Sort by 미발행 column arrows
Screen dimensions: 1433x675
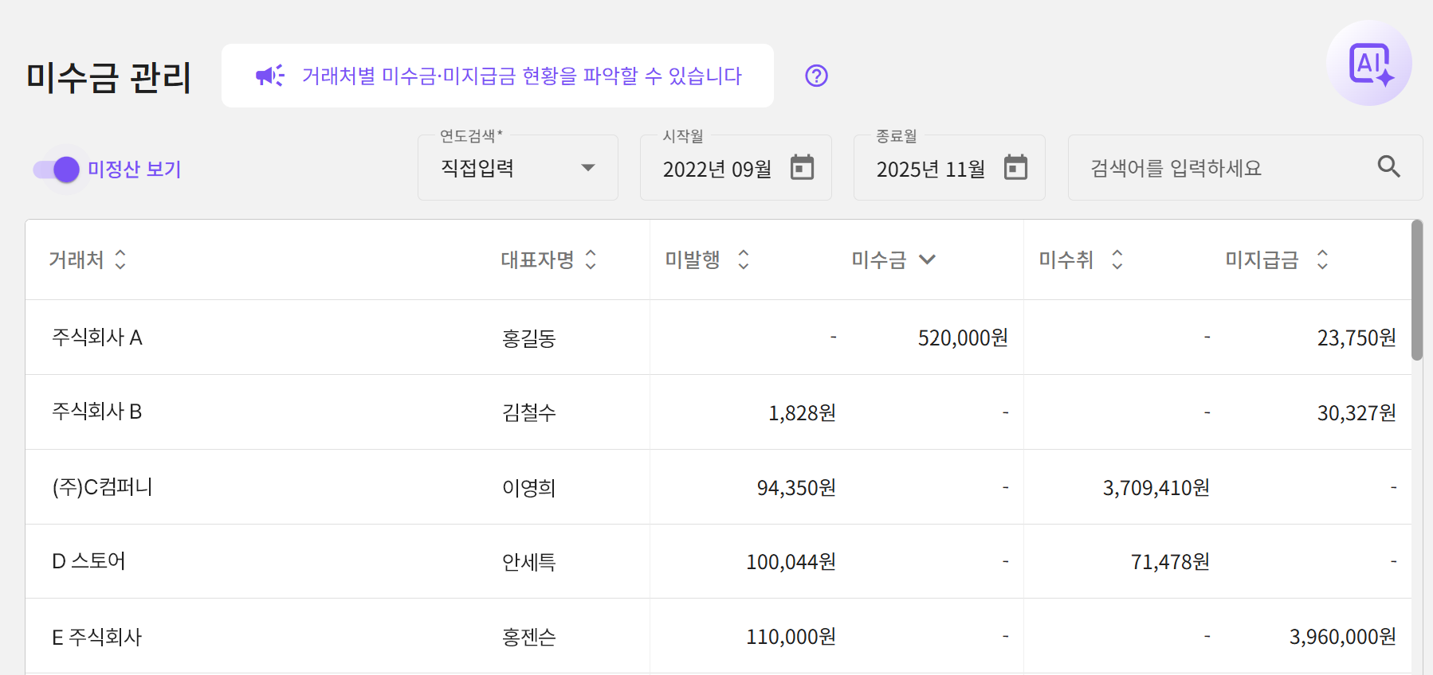coord(744,259)
